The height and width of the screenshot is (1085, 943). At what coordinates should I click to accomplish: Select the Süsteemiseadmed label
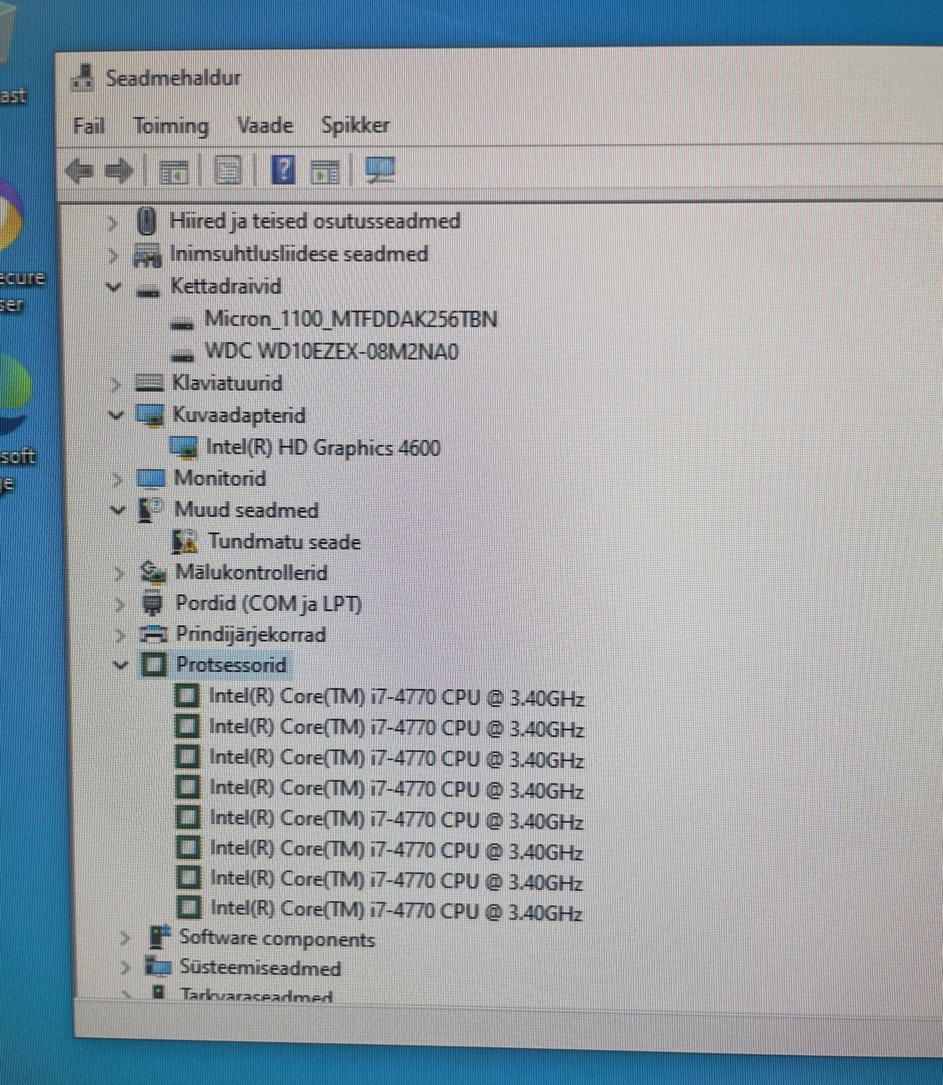[x=260, y=968]
